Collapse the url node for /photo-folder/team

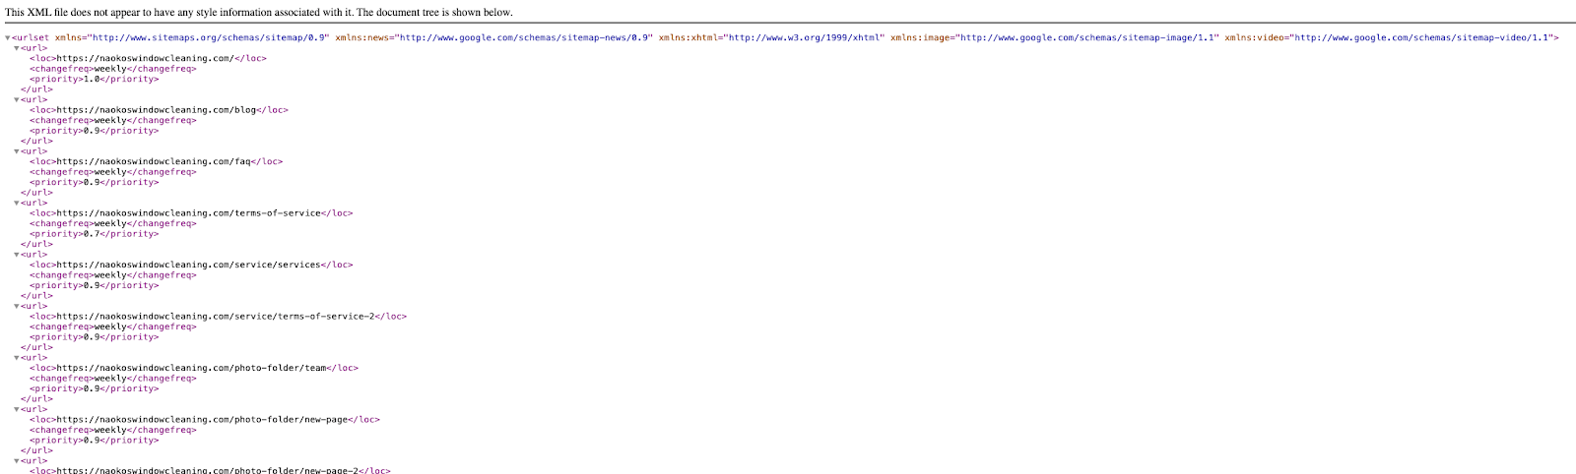[17, 358]
